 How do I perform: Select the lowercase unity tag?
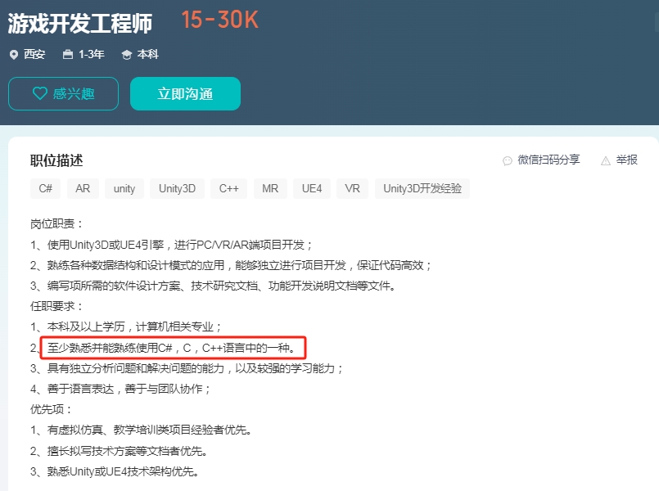pos(124,188)
